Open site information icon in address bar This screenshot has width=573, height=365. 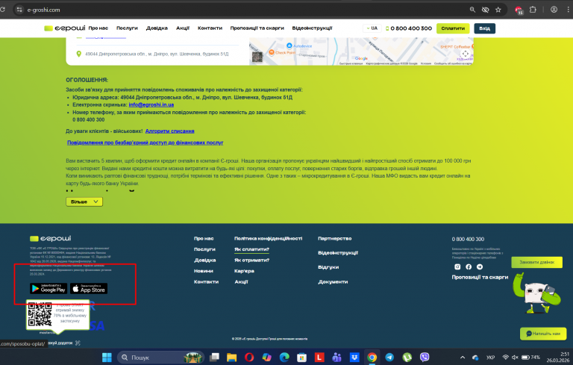(19, 10)
